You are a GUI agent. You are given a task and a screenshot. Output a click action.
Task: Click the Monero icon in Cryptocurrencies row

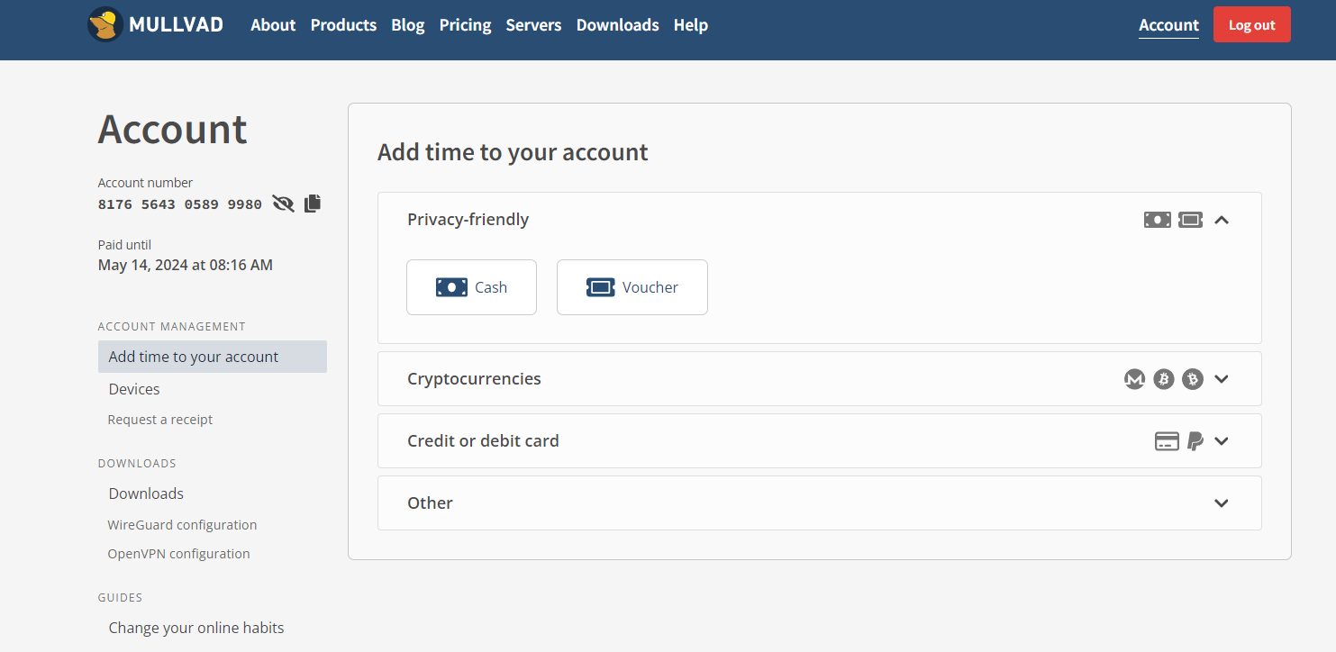coord(1135,379)
